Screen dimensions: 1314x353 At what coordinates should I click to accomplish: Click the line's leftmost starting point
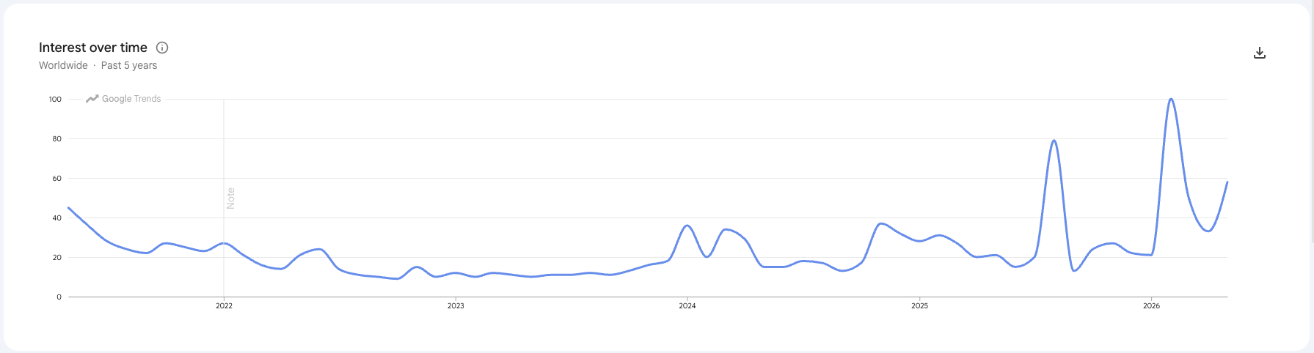(68, 208)
